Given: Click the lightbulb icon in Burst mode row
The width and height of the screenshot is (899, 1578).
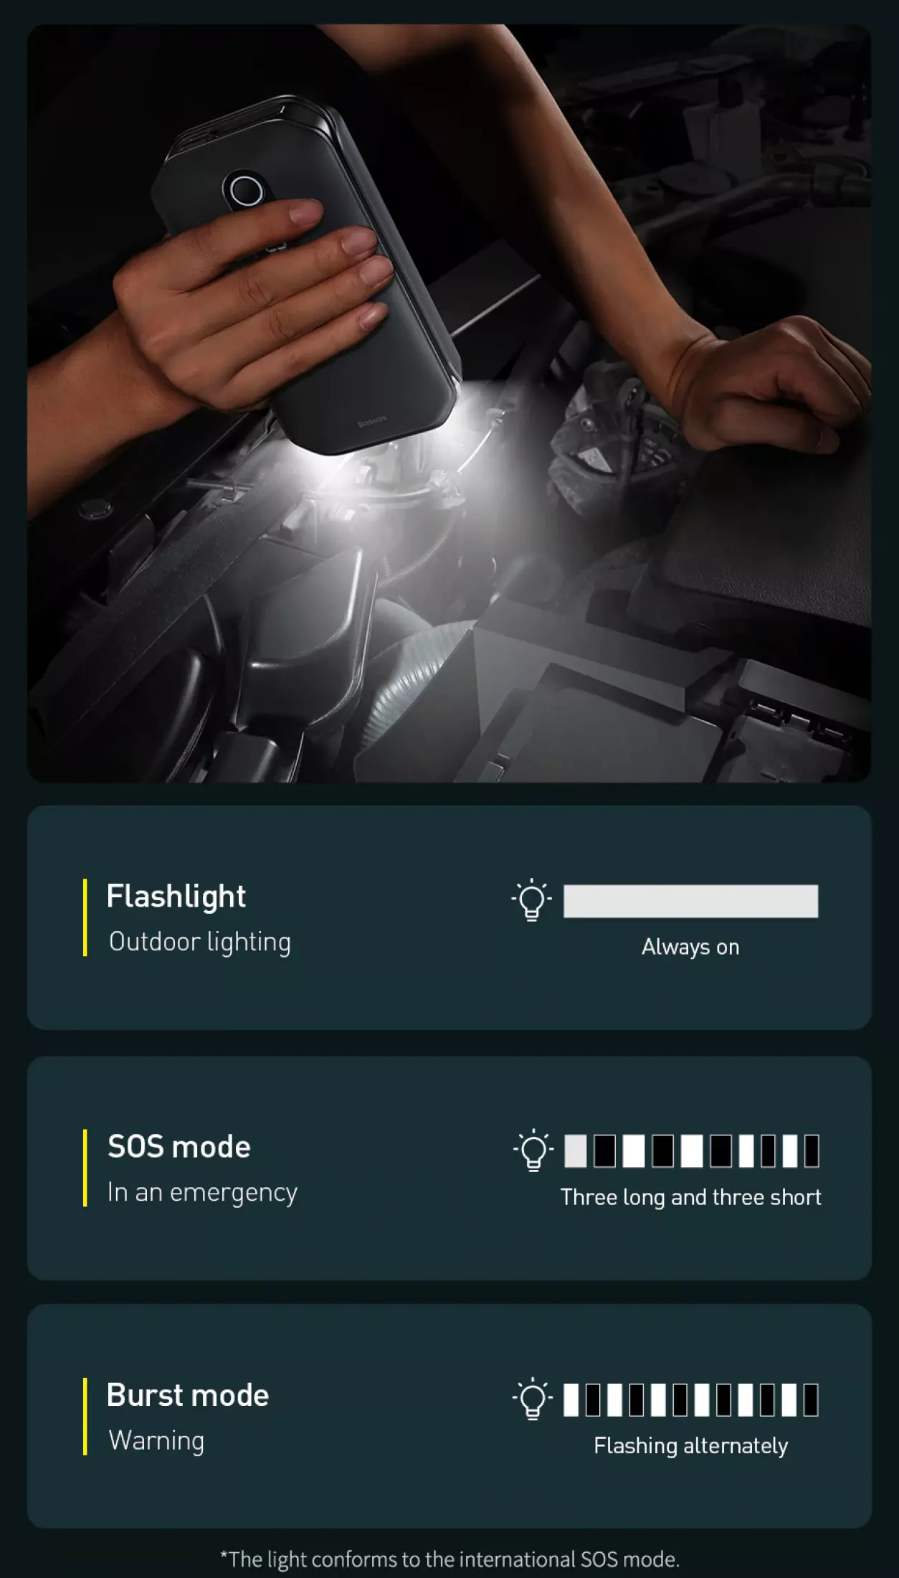Looking at the screenshot, I should click(x=533, y=1399).
